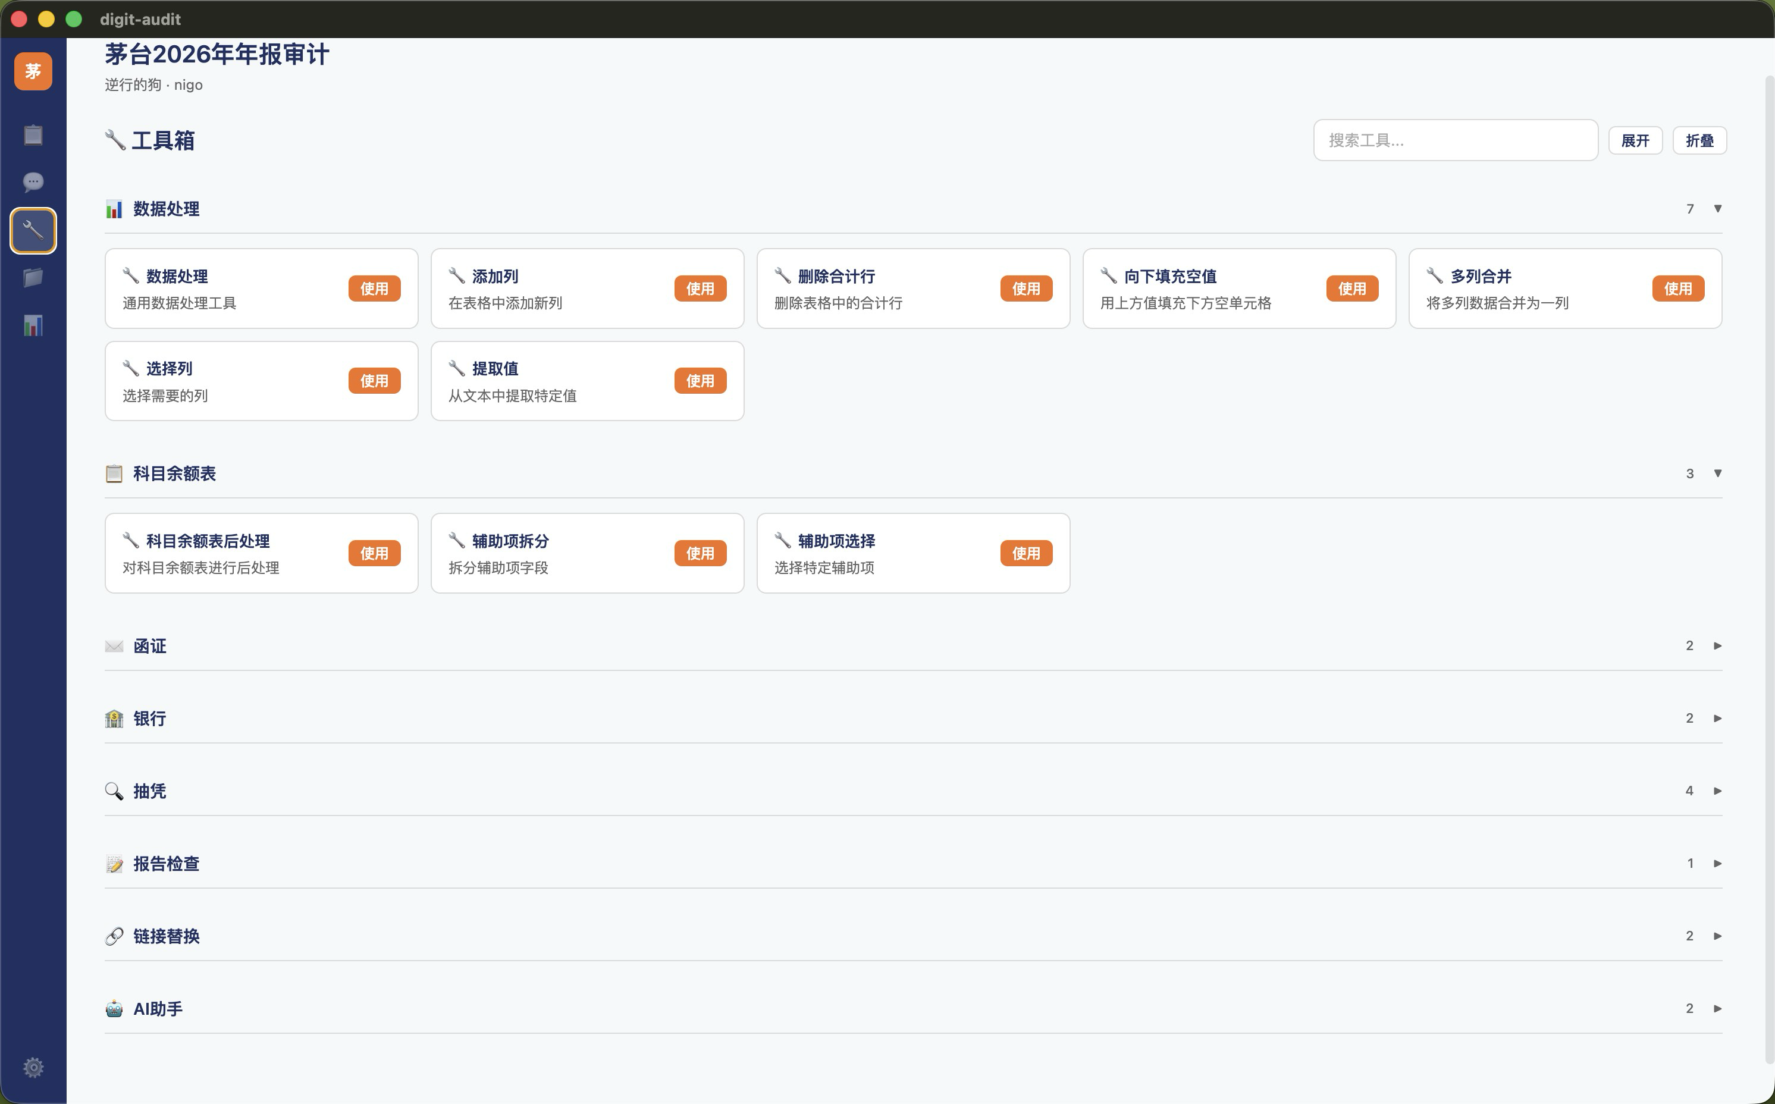Click the wrench icon on 提取值 card
1775x1104 pixels.
(x=457, y=367)
